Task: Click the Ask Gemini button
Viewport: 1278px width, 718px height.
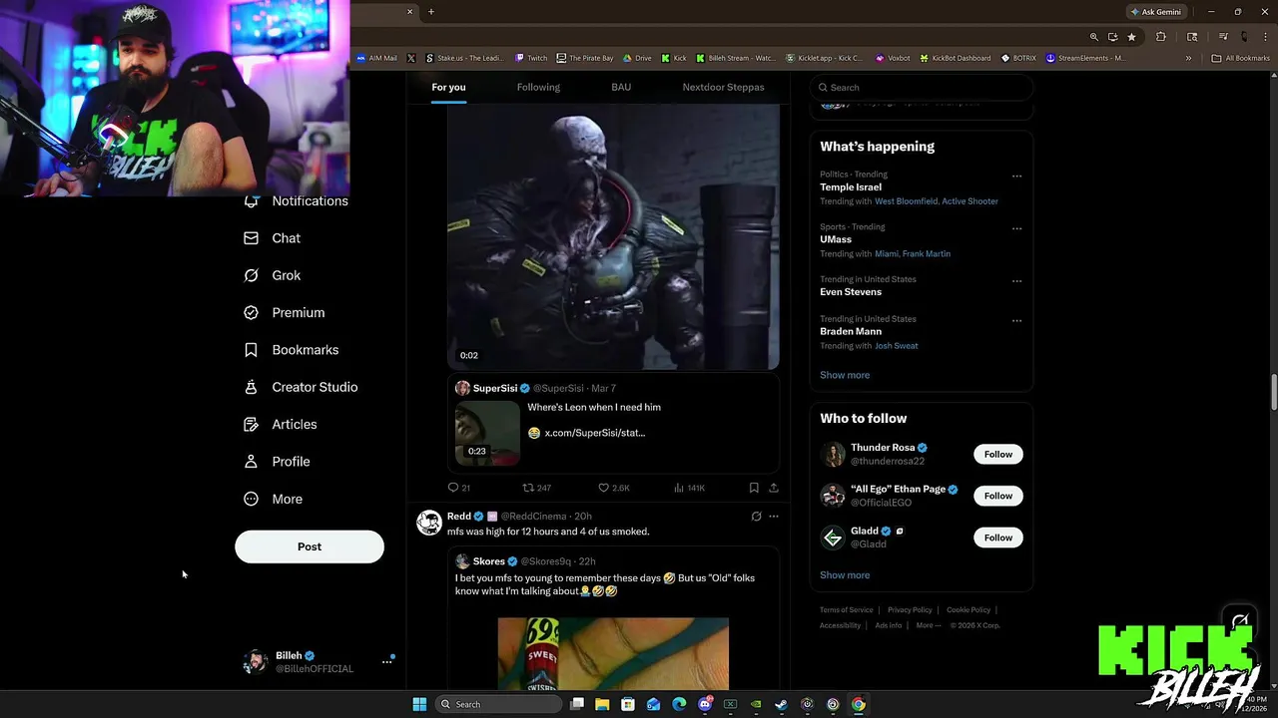Action: tap(1155, 12)
